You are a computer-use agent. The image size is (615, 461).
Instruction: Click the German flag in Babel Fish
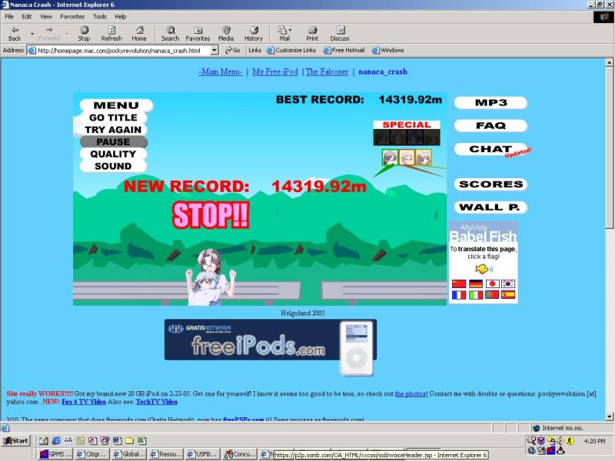[475, 284]
